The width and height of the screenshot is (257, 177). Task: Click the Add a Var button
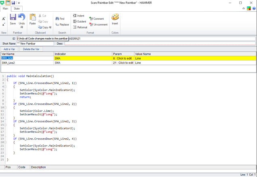9,49
